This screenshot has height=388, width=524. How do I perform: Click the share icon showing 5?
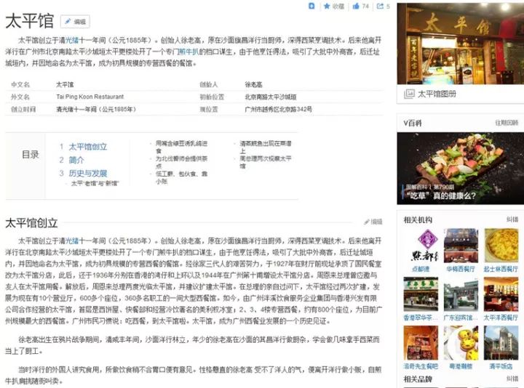tap(380, 6)
